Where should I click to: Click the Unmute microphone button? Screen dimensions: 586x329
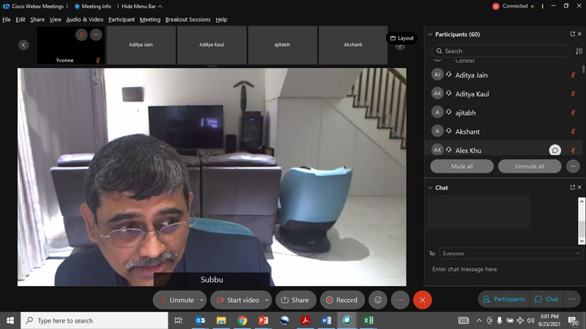pos(177,300)
